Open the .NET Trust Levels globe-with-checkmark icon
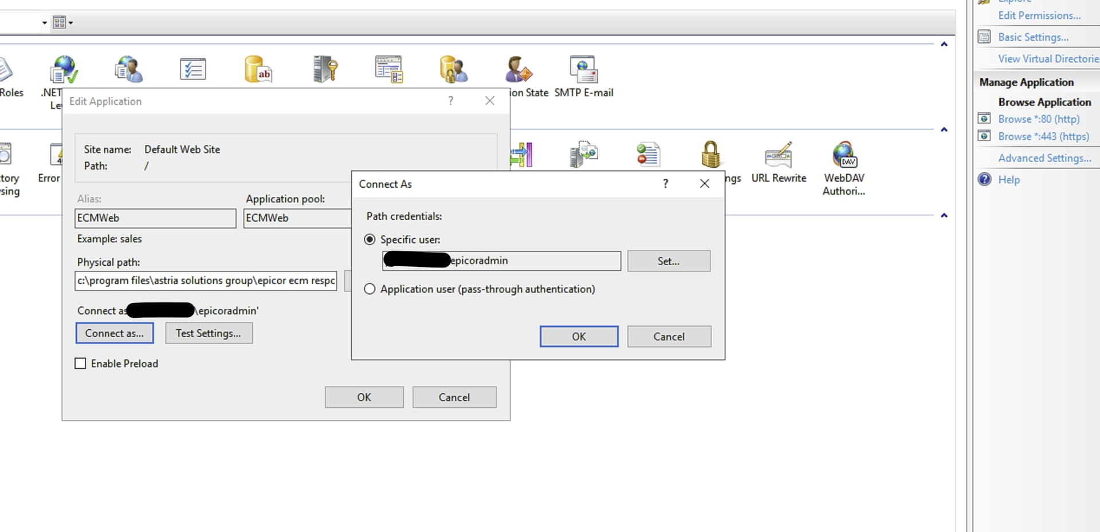Image resolution: width=1100 pixels, height=532 pixels. click(64, 69)
